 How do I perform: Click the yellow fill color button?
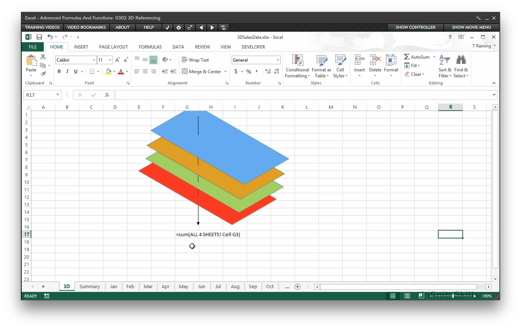tap(108, 71)
